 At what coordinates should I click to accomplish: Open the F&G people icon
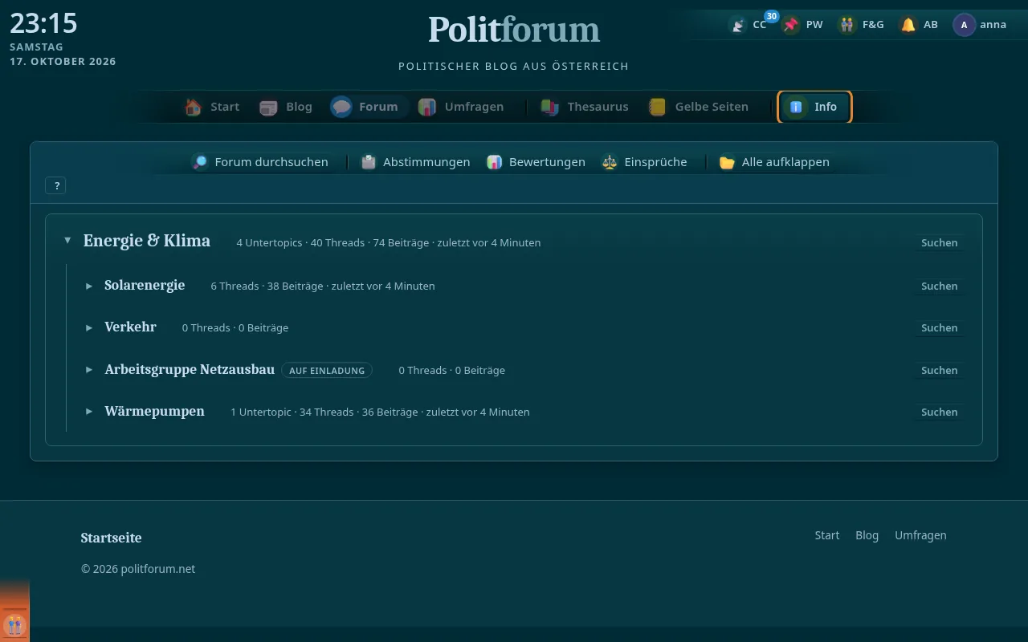tap(847, 25)
